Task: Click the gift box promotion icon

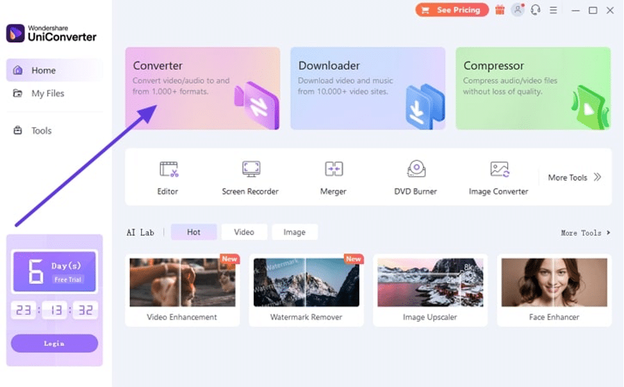Action: click(x=499, y=10)
